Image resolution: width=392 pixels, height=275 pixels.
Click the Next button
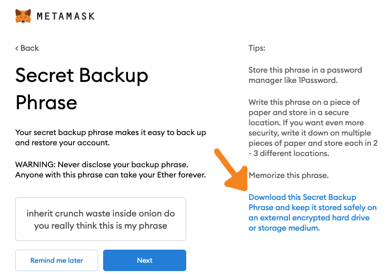click(x=145, y=260)
